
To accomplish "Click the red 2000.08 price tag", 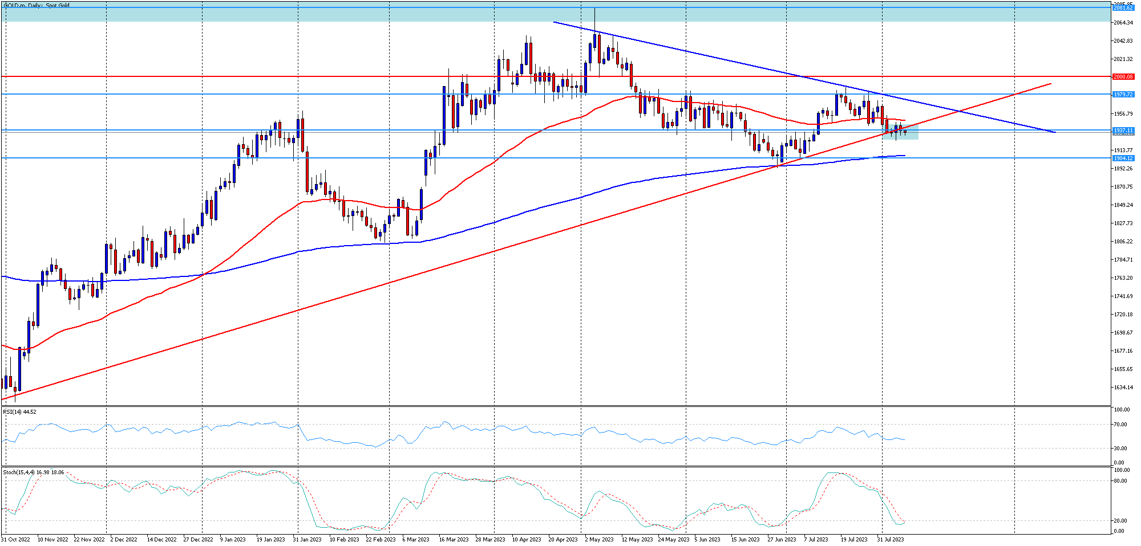I will click(x=1123, y=76).
